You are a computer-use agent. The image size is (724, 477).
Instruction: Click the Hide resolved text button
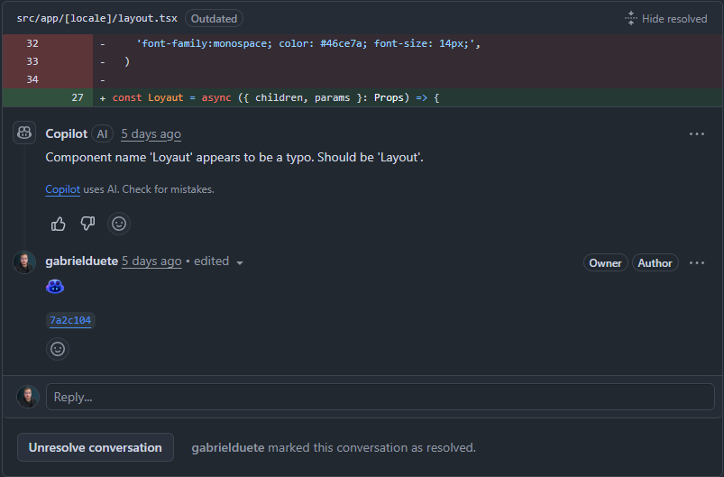point(674,19)
